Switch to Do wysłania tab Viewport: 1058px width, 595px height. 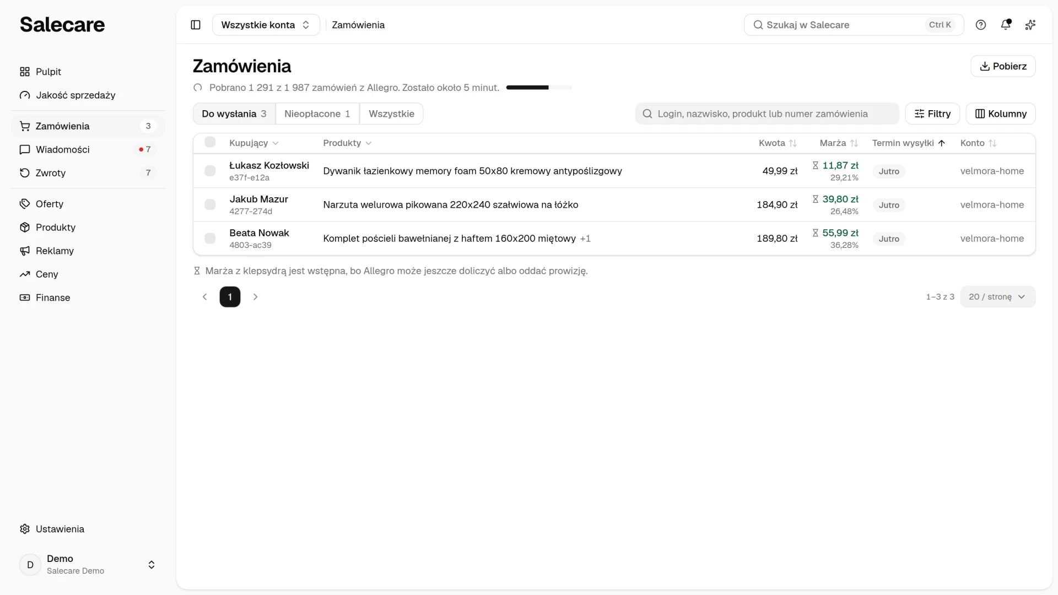[234, 114]
